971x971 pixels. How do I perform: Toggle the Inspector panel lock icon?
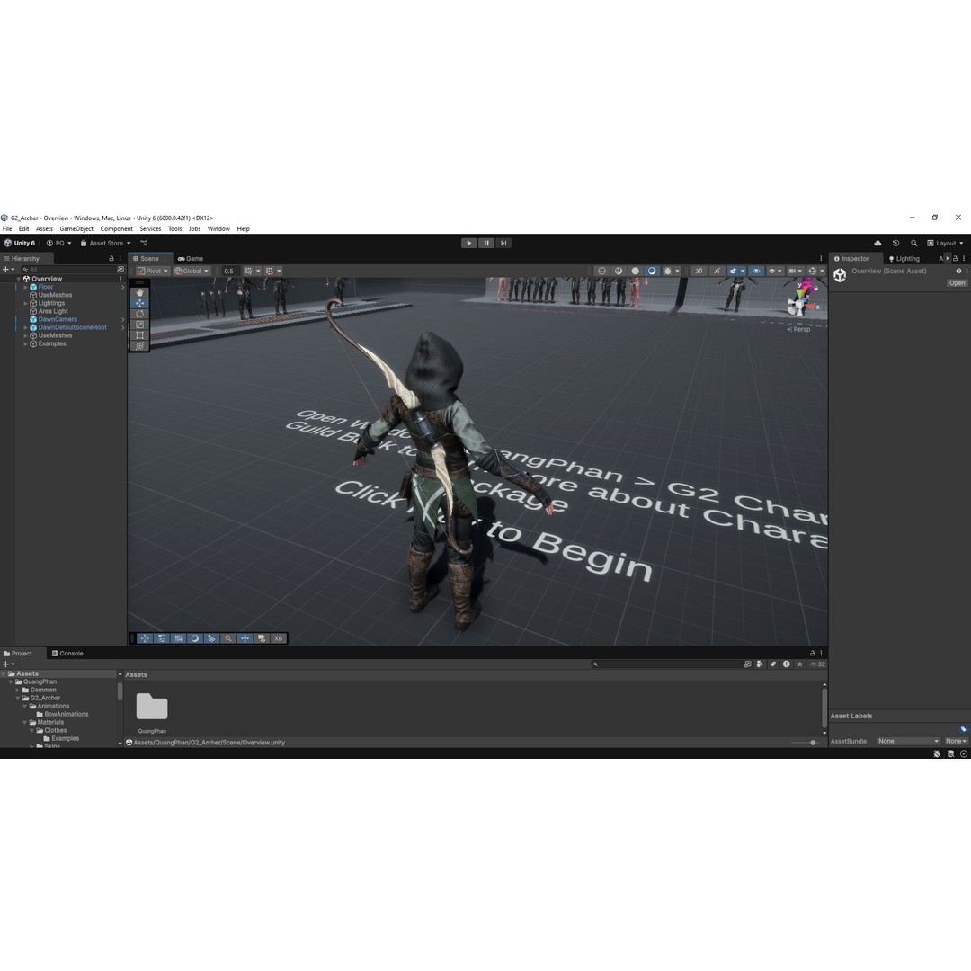click(955, 259)
